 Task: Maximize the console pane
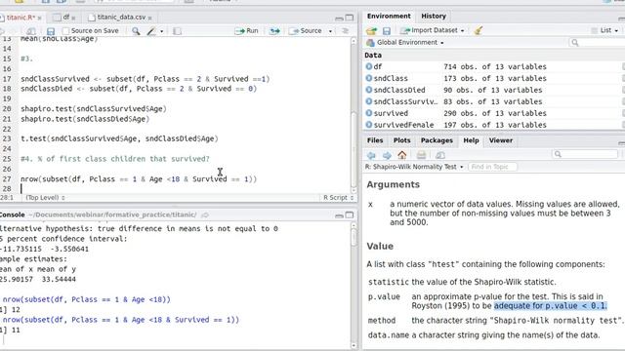click(x=350, y=214)
